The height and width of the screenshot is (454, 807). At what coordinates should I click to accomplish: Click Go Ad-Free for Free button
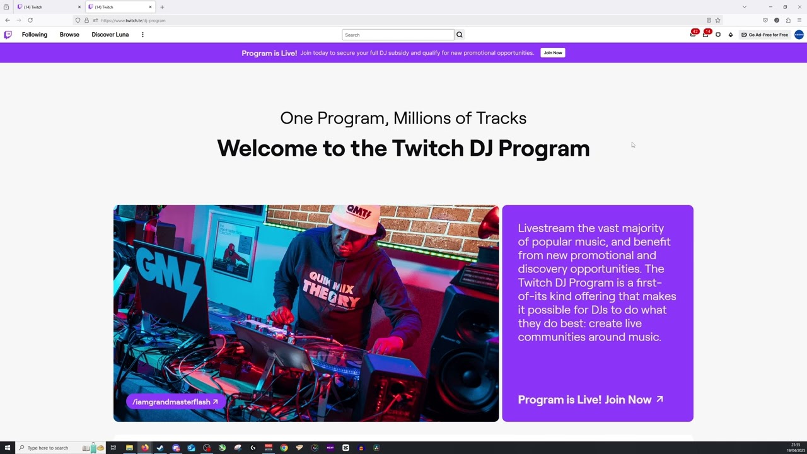click(x=765, y=35)
